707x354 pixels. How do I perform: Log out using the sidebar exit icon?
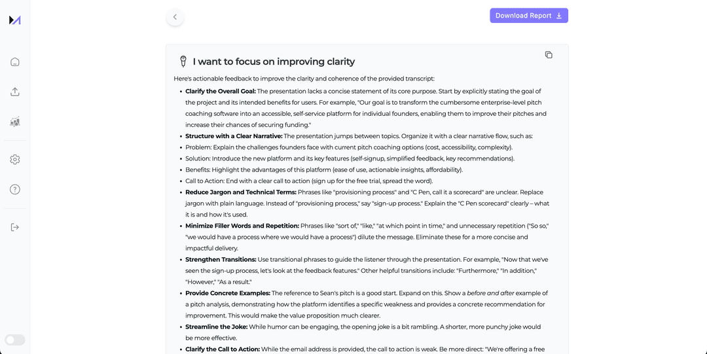pyautogui.click(x=15, y=227)
